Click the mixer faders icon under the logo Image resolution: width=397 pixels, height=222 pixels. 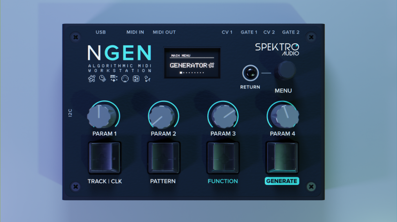pos(136,79)
